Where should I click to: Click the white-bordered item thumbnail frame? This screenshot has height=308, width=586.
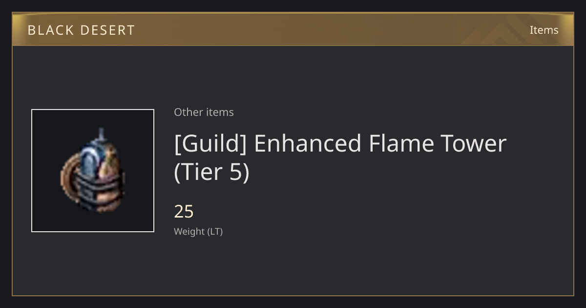point(93,171)
